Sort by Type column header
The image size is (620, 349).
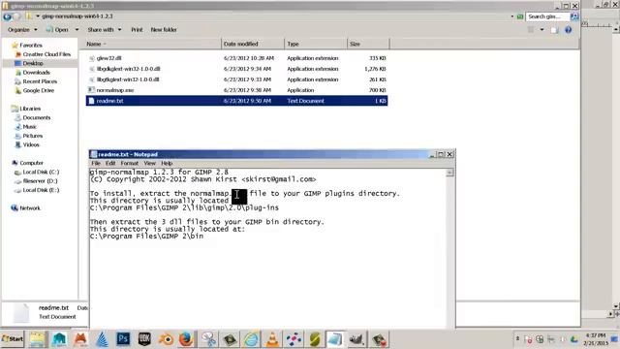pyautogui.click(x=316, y=44)
